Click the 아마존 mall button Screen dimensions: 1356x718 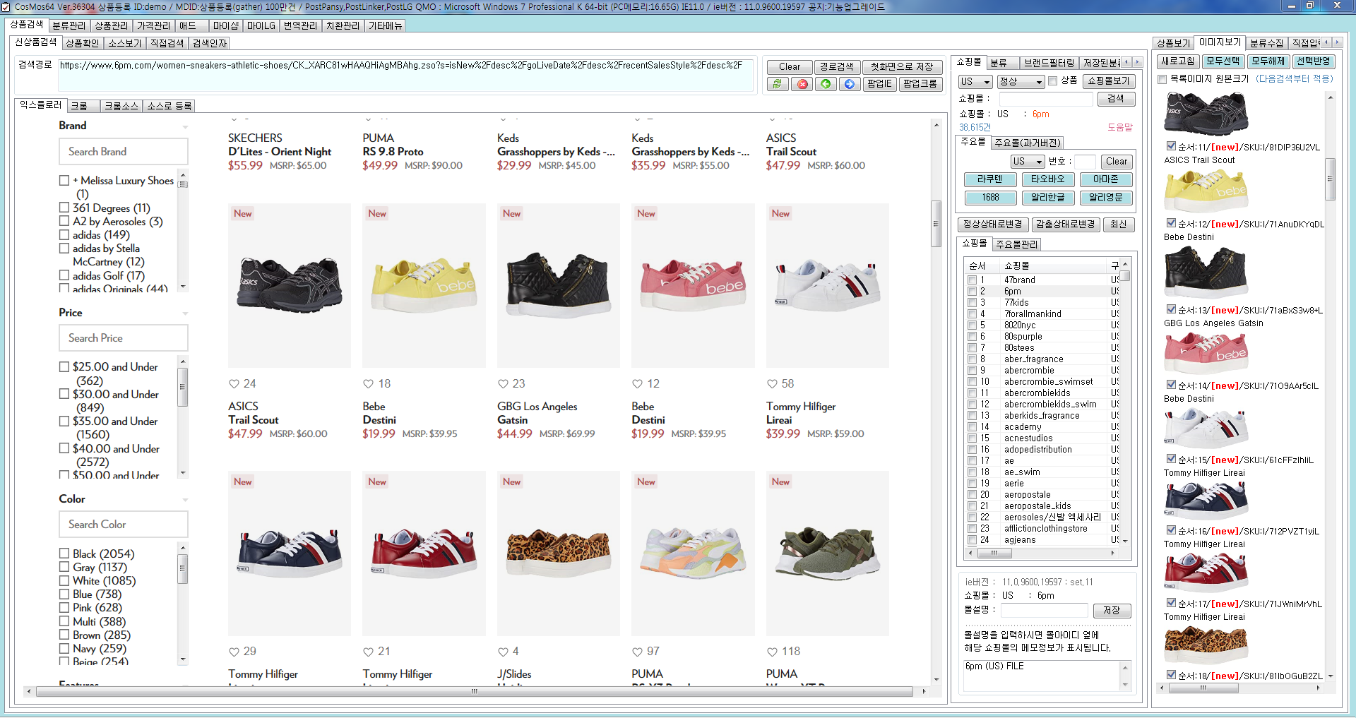pos(1106,179)
